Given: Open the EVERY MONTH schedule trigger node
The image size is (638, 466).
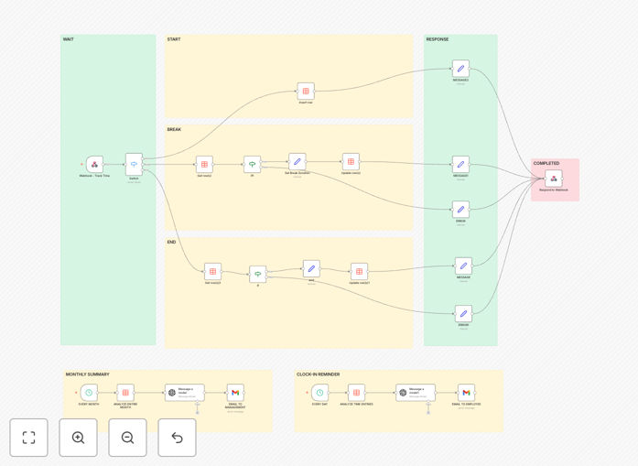Looking at the screenshot, I should 89,393.
